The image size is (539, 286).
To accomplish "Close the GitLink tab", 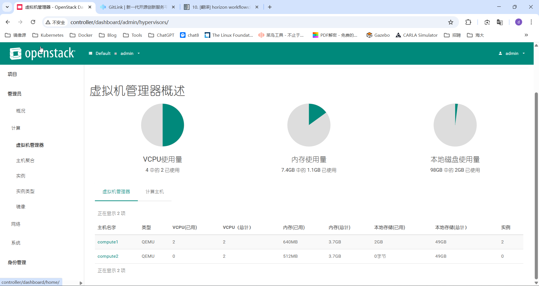I will [173, 7].
